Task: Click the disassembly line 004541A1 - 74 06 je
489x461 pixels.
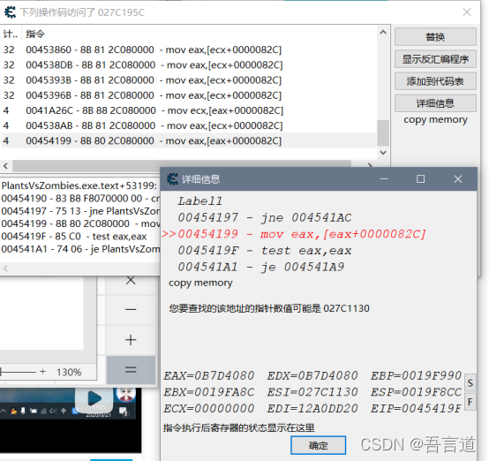Action: point(80,249)
